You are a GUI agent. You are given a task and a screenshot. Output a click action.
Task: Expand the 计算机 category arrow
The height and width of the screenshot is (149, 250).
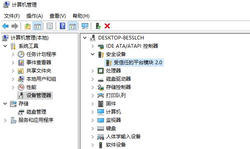[93, 112]
